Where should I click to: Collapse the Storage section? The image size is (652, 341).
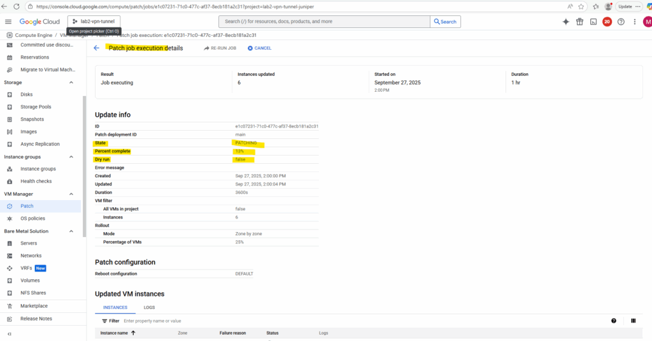click(71, 82)
